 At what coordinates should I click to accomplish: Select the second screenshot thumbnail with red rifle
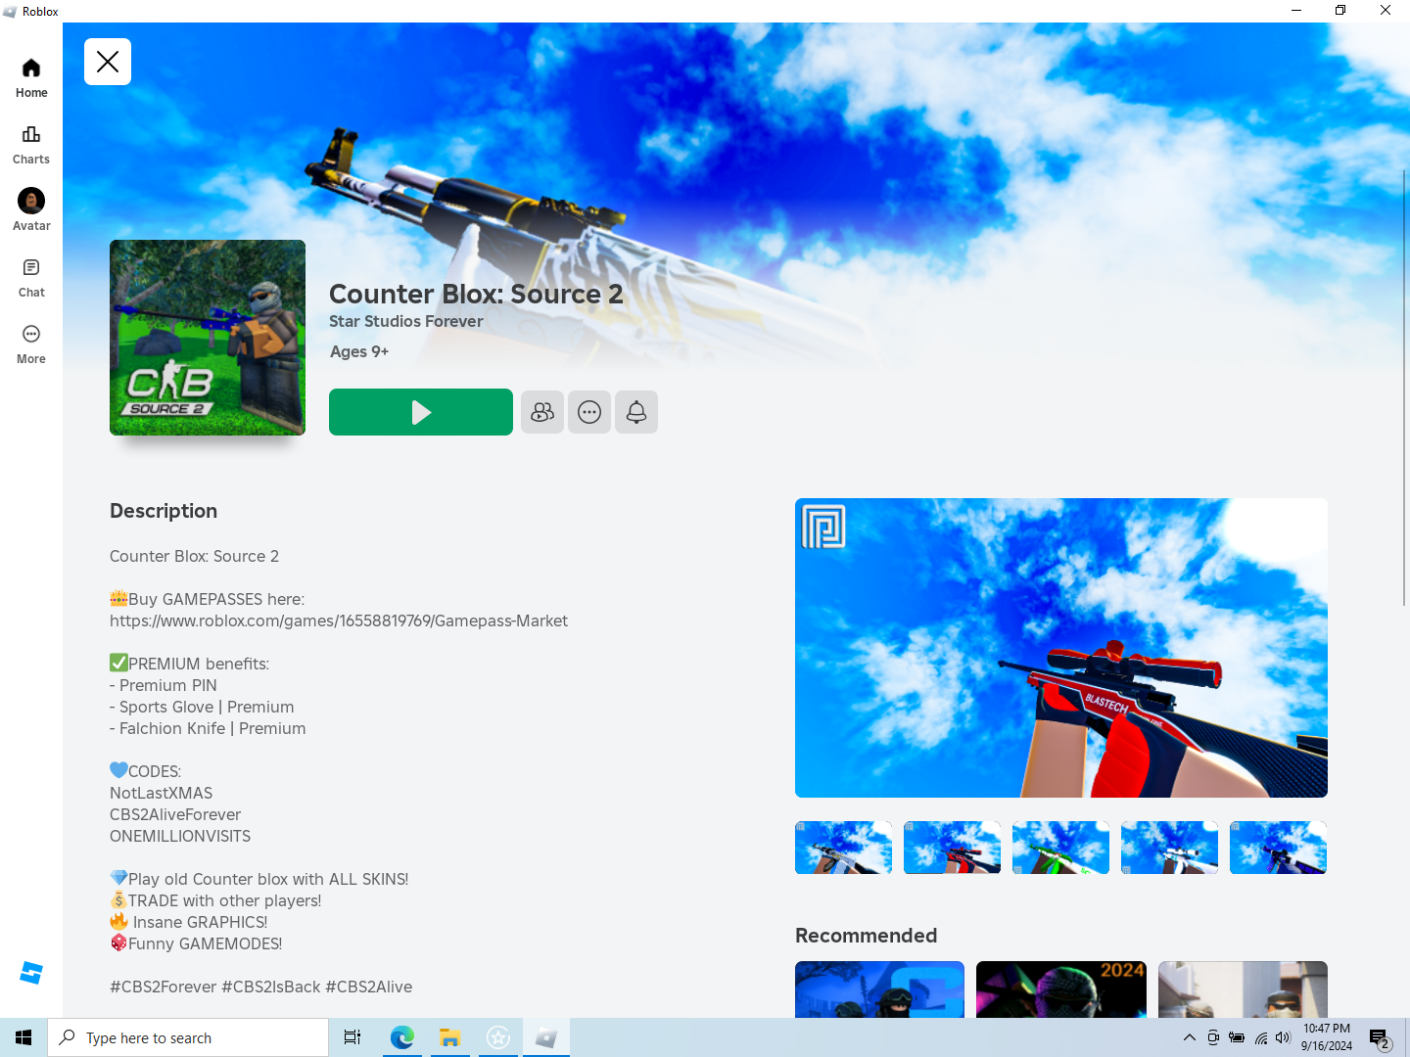[x=953, y=848]
